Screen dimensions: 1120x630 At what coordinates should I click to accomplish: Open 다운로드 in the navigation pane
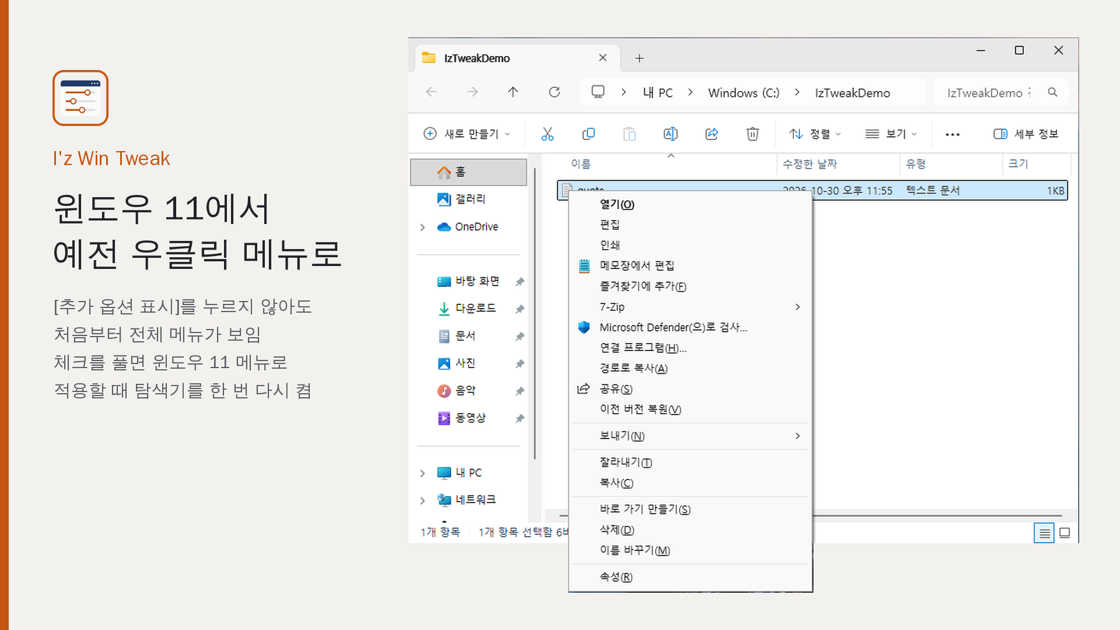pyautogui.click(x=475, y=309)
